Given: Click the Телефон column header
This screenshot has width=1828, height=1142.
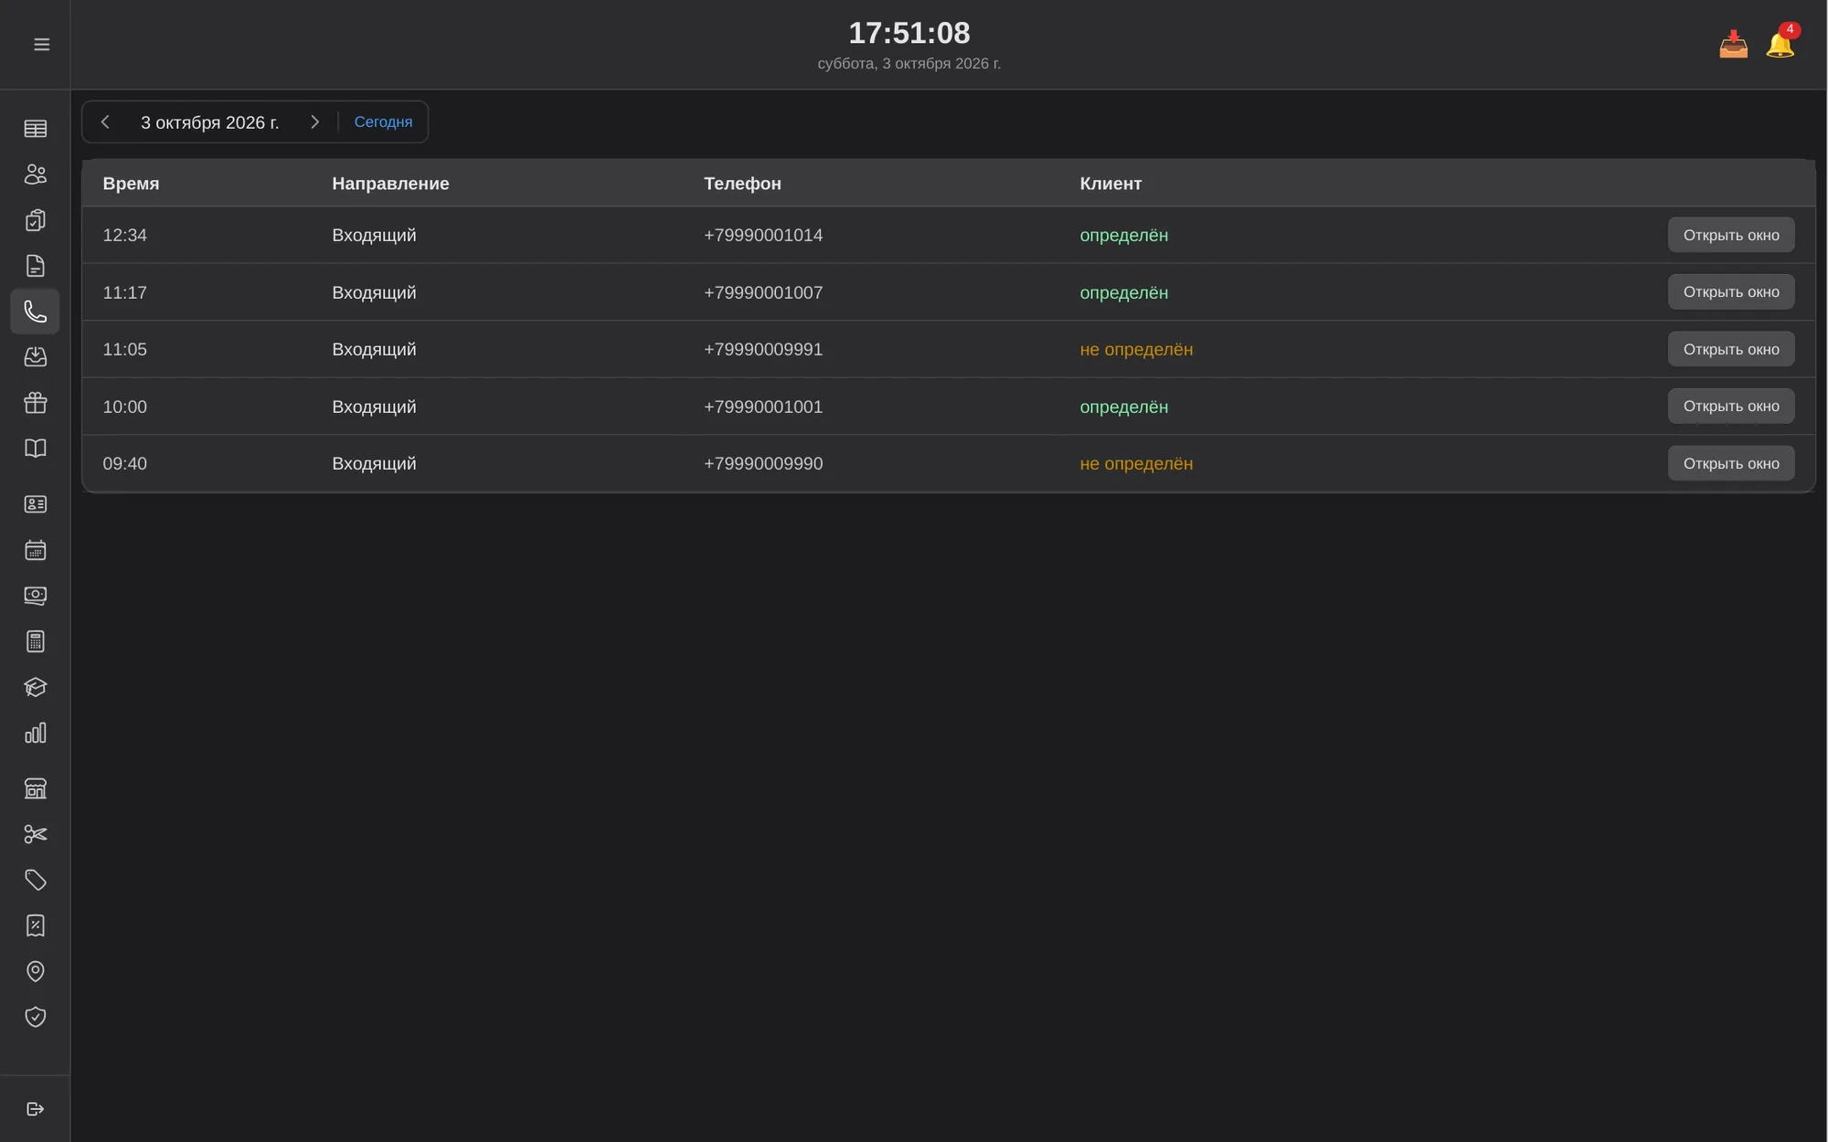Looking at the screenshot, I should (742, 184).
